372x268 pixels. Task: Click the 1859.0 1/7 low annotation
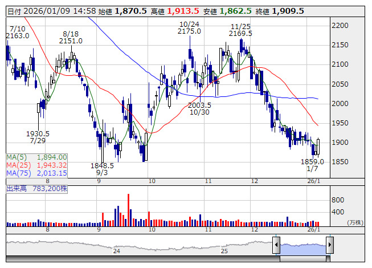(312, 165)
